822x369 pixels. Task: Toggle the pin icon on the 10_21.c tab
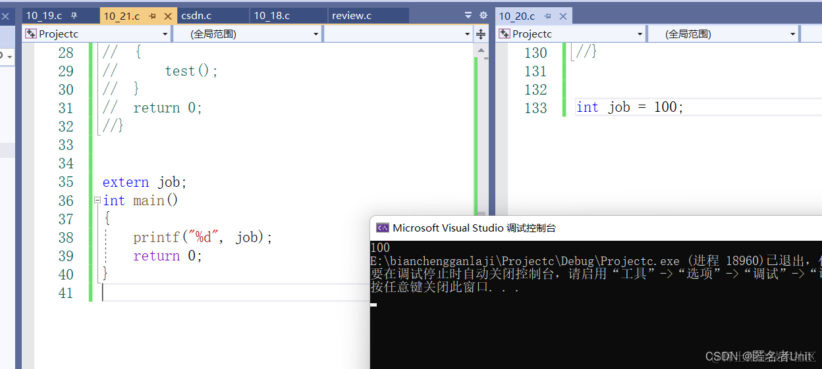[x=152, y=16]
